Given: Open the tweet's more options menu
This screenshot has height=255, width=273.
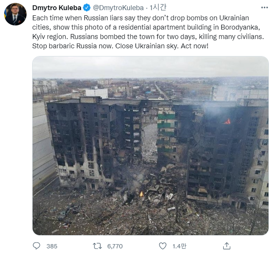Looking at the screenshot, I should click(264, 7).
